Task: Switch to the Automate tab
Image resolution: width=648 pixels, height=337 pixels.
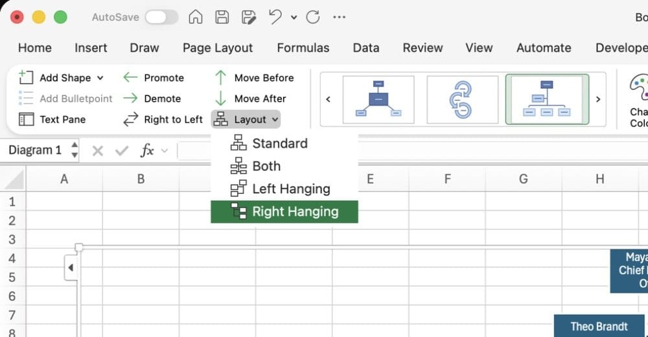Action: pyautogui.click(x=544, y=47)
